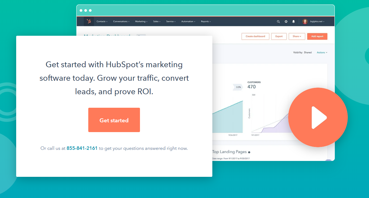Open the Reports menu
The image size is (369, 198).
(206, 21)
